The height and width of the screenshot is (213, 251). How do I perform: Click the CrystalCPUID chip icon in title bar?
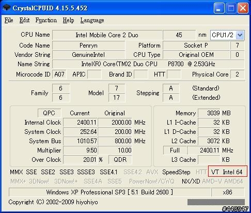pyautogui.click(x=6, y=8)
